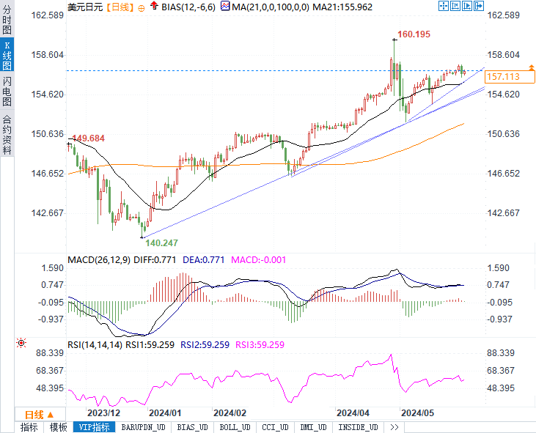Apply the DMI_UD indicator
The image size is (536, 433).
pos(314,427)
